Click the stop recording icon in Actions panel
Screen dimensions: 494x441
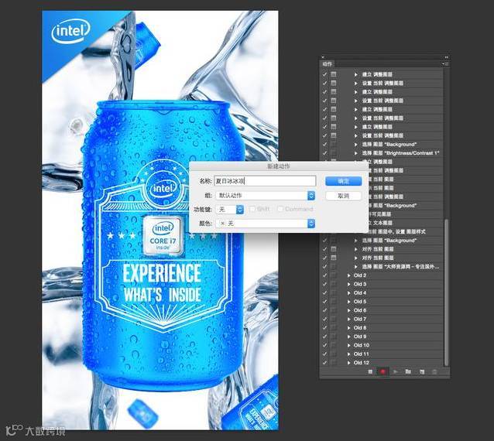(x=370, y=371)
